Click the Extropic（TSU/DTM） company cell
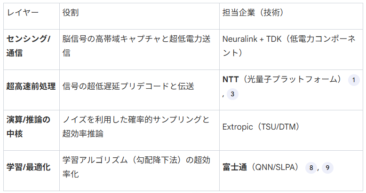This screenshot has height=193, width=366. coord(261,127)
